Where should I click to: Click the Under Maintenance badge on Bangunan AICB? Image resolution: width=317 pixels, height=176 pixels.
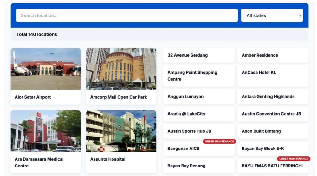pyautogui.click(x=219, y=141)
